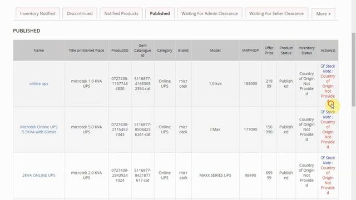
Task: Click the microtek 5.0 KVA UPS title
Action: click(x=87, y=129)
